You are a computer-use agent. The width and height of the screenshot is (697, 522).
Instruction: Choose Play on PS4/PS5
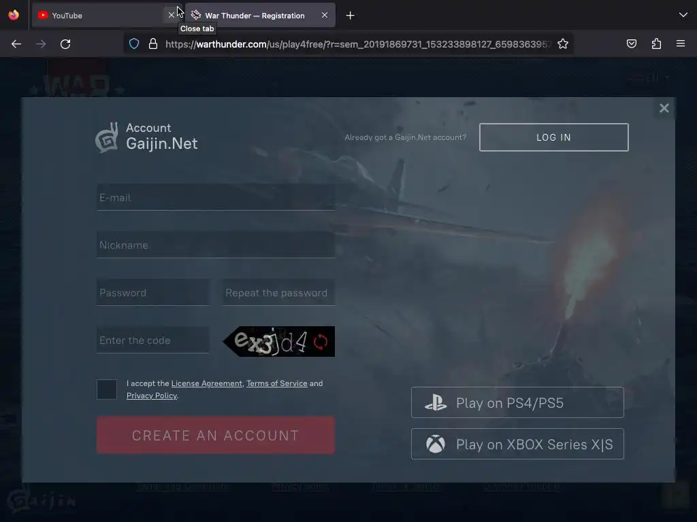(x=517, y=402)
